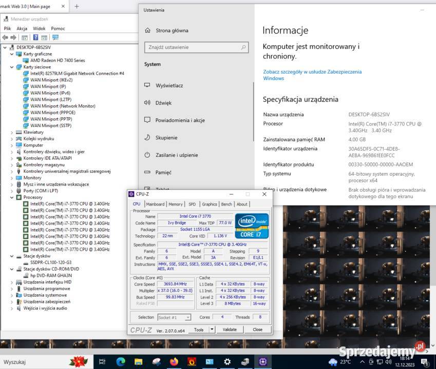This screenshot has height=369, width=436.
Task: Click the magnifier icon in settings search box
Action: (x=243, y=47)
